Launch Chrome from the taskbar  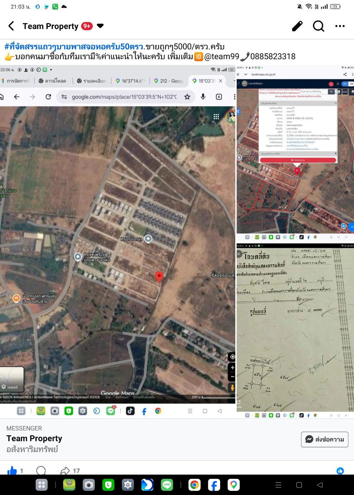coord(194,485)
